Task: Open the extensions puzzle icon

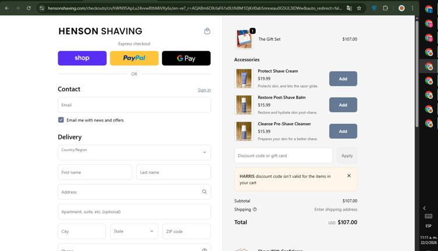Action: pyautogui.click(x=386, y=8)
